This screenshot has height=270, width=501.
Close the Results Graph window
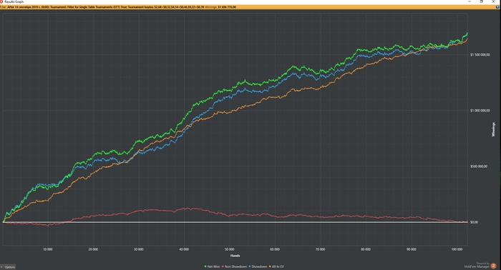tap(494, 1)
